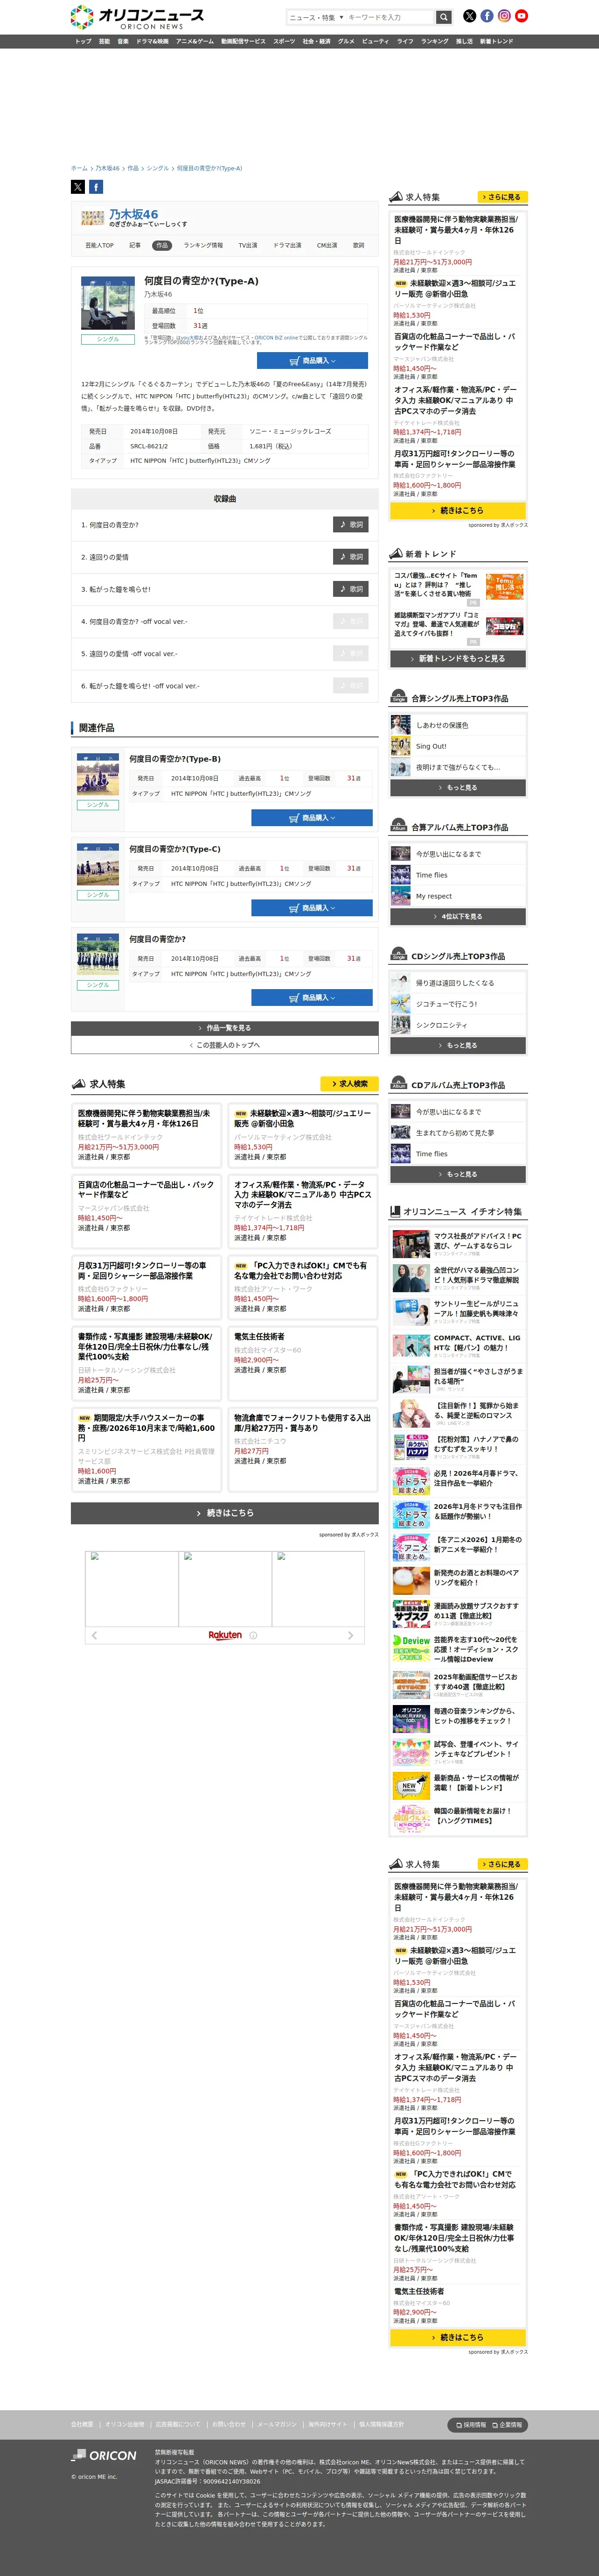The width and height of the screenshot is (599, 2576).
Task: Switch to 歌詞 artist tab
Action: click(x=358, y=245)
